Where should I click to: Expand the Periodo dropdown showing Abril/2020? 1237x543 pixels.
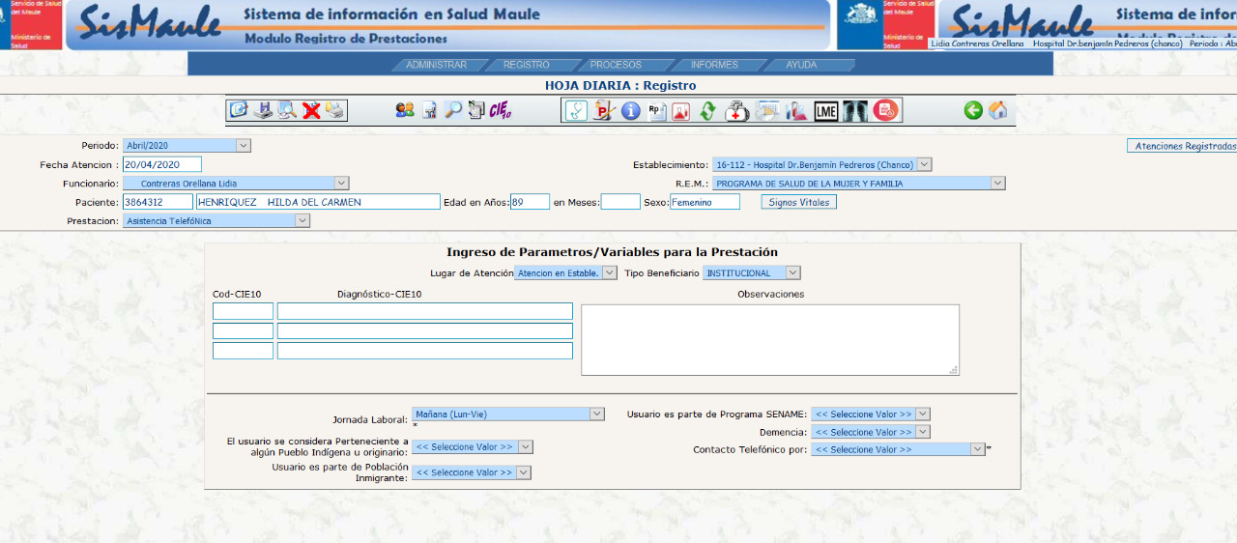click(x=243, y=146)
